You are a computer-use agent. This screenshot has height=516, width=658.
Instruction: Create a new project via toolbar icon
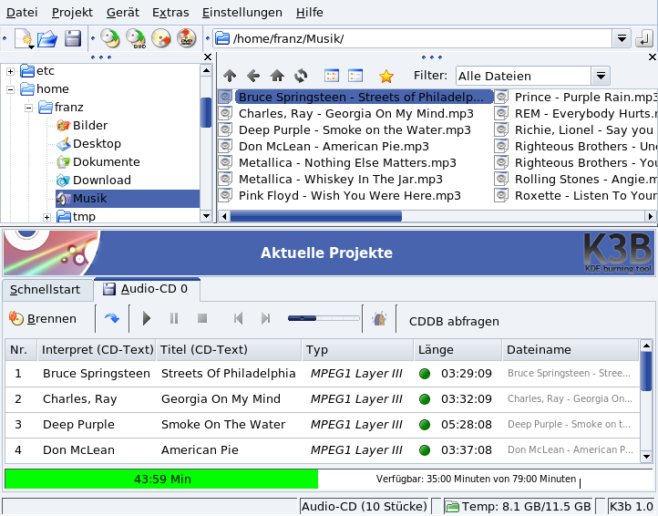click(24, 38)
